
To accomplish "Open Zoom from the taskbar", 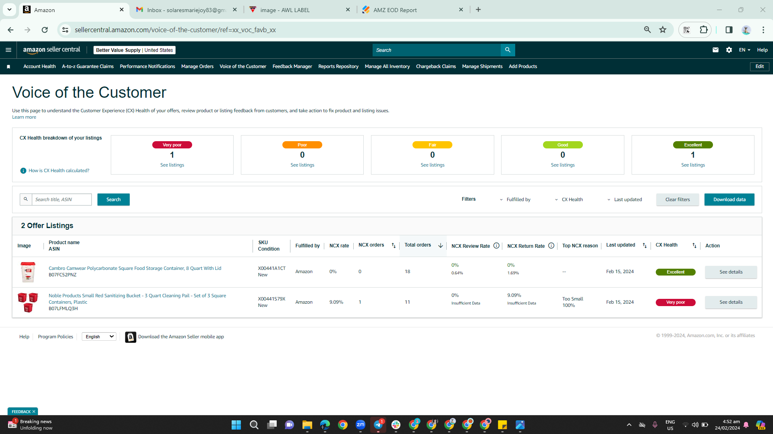I will [x=360, y=425].
